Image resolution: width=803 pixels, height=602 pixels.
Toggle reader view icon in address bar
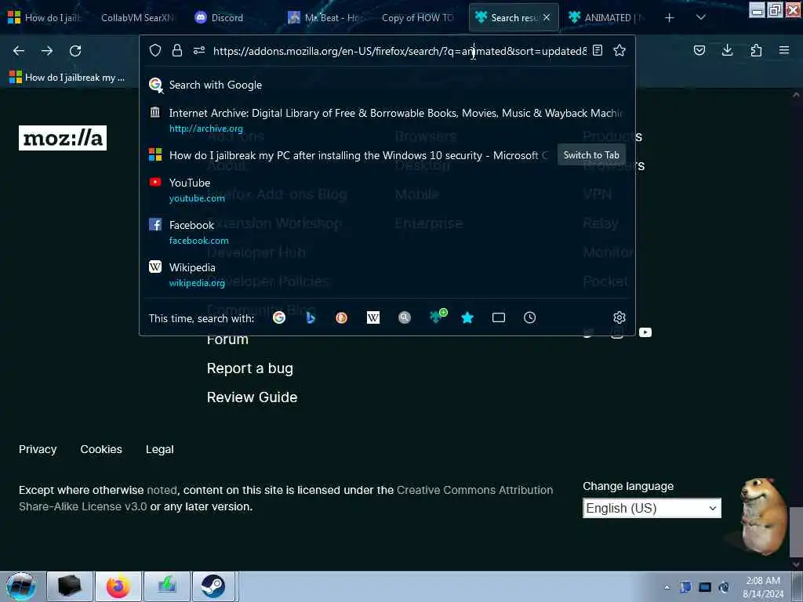point(598,50)
